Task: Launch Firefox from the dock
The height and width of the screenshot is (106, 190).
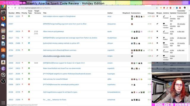Action: pos(3,18)
